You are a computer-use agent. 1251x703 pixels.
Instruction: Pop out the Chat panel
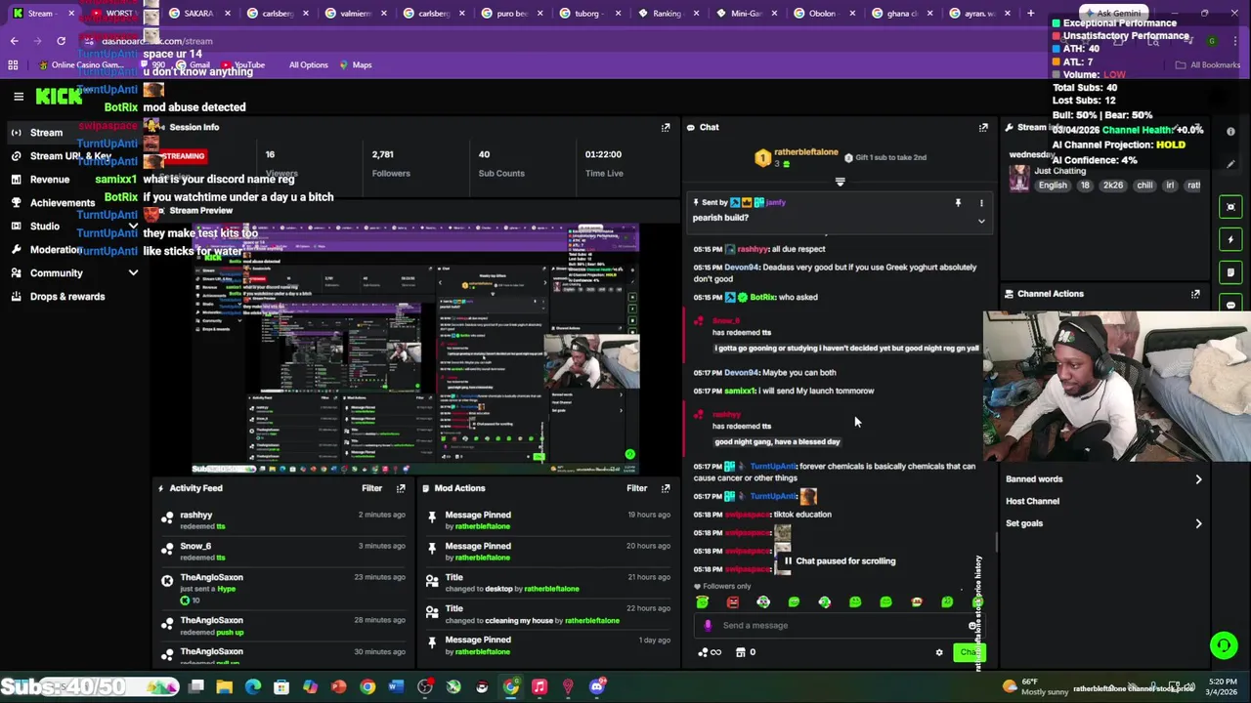tap(983, 128)
